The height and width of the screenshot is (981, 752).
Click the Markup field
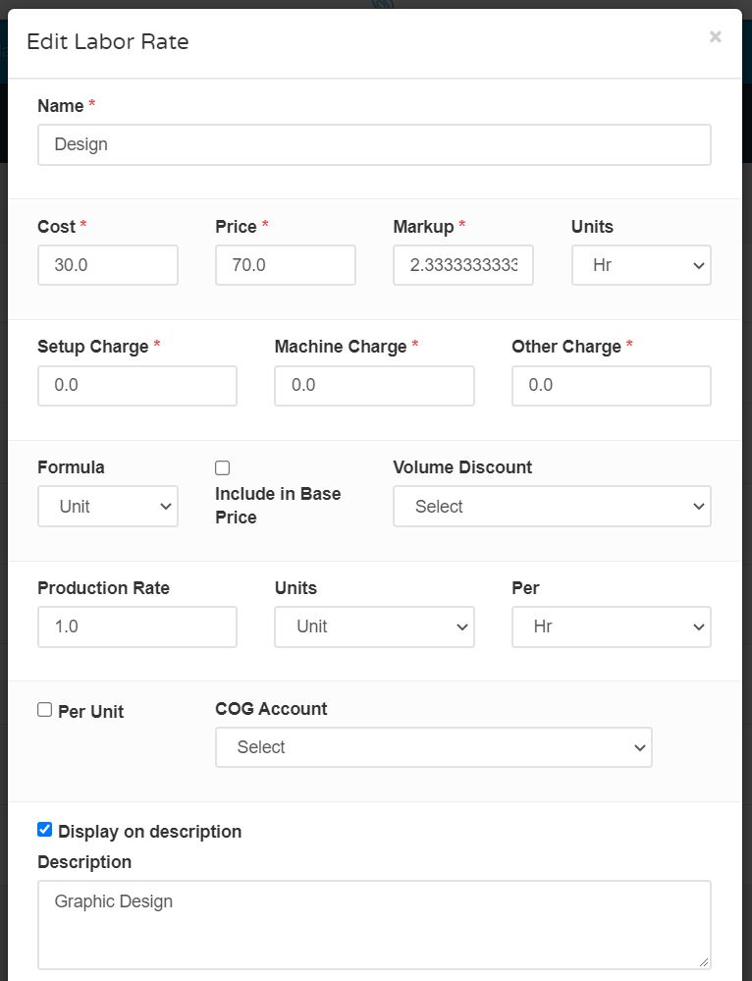pos(463,265)
